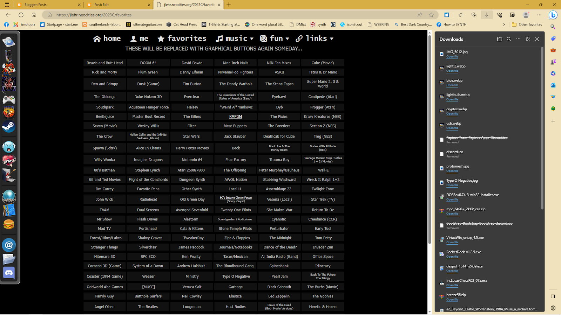This screenshot has height=315, width=561.
Task: Open Collections toolbar icon
Action: (474, 15)
